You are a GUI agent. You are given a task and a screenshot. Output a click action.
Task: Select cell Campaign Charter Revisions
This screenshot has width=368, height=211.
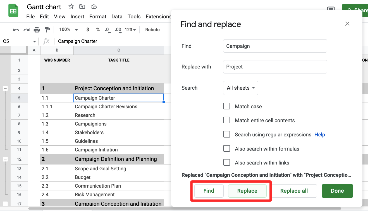pos(119,107)
